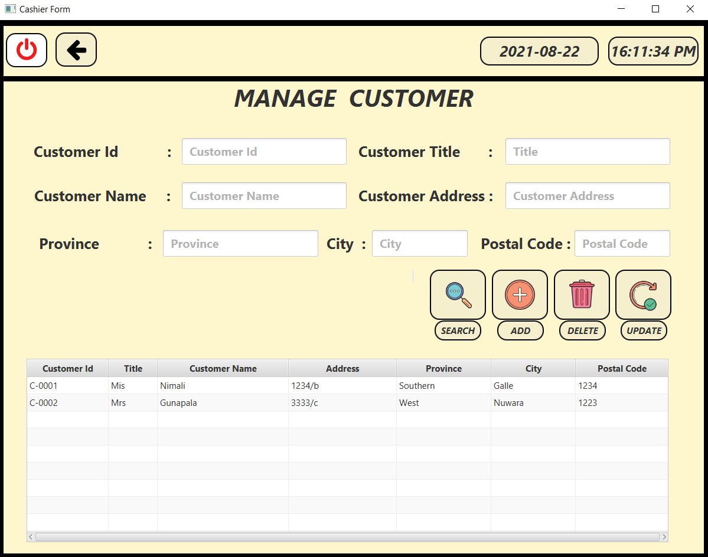Screen dimensions: 708x557
Task: Click the DELETE labeled button
Action: pyautogui.click(x=582, y=330)
